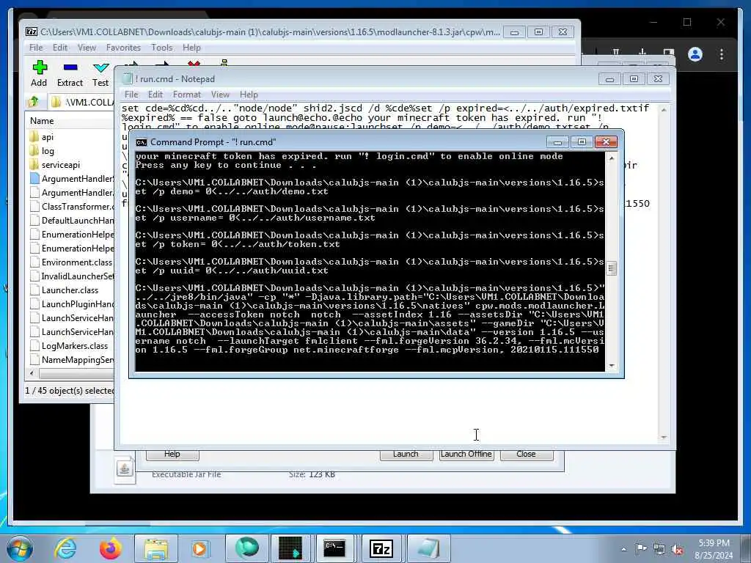Open the Windows Start menu
The width and height of the screenshot is (751, 563).
20,548
